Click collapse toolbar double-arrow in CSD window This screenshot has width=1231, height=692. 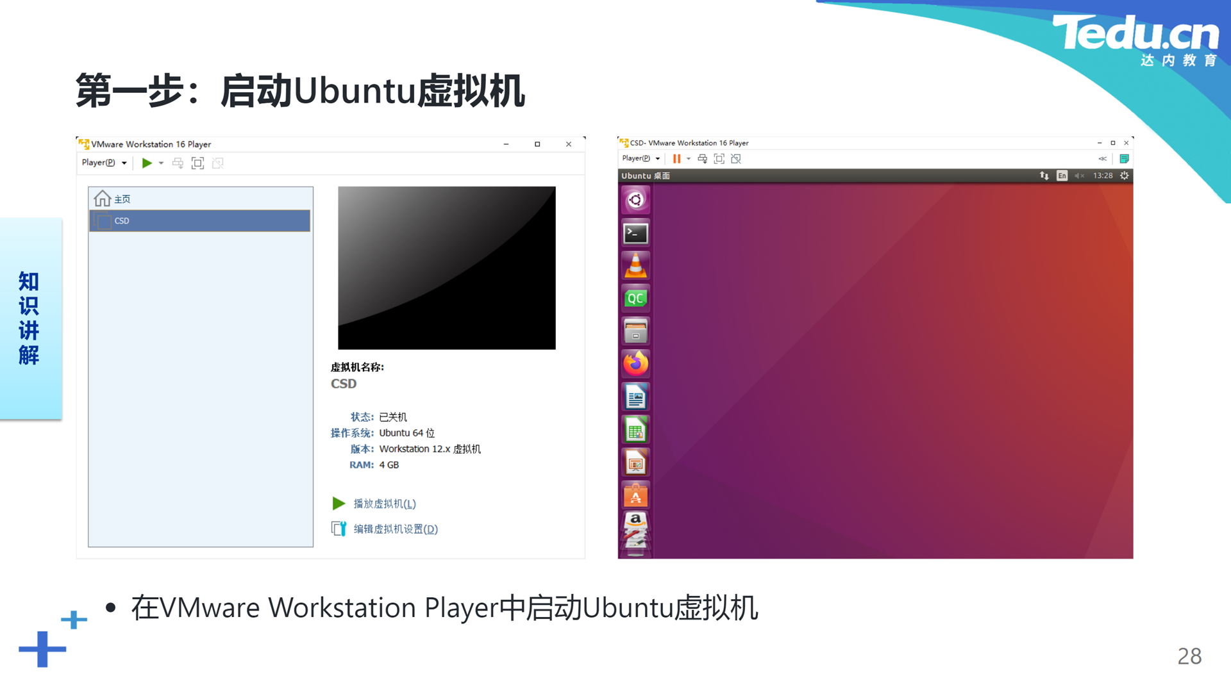pos(1103,158)
